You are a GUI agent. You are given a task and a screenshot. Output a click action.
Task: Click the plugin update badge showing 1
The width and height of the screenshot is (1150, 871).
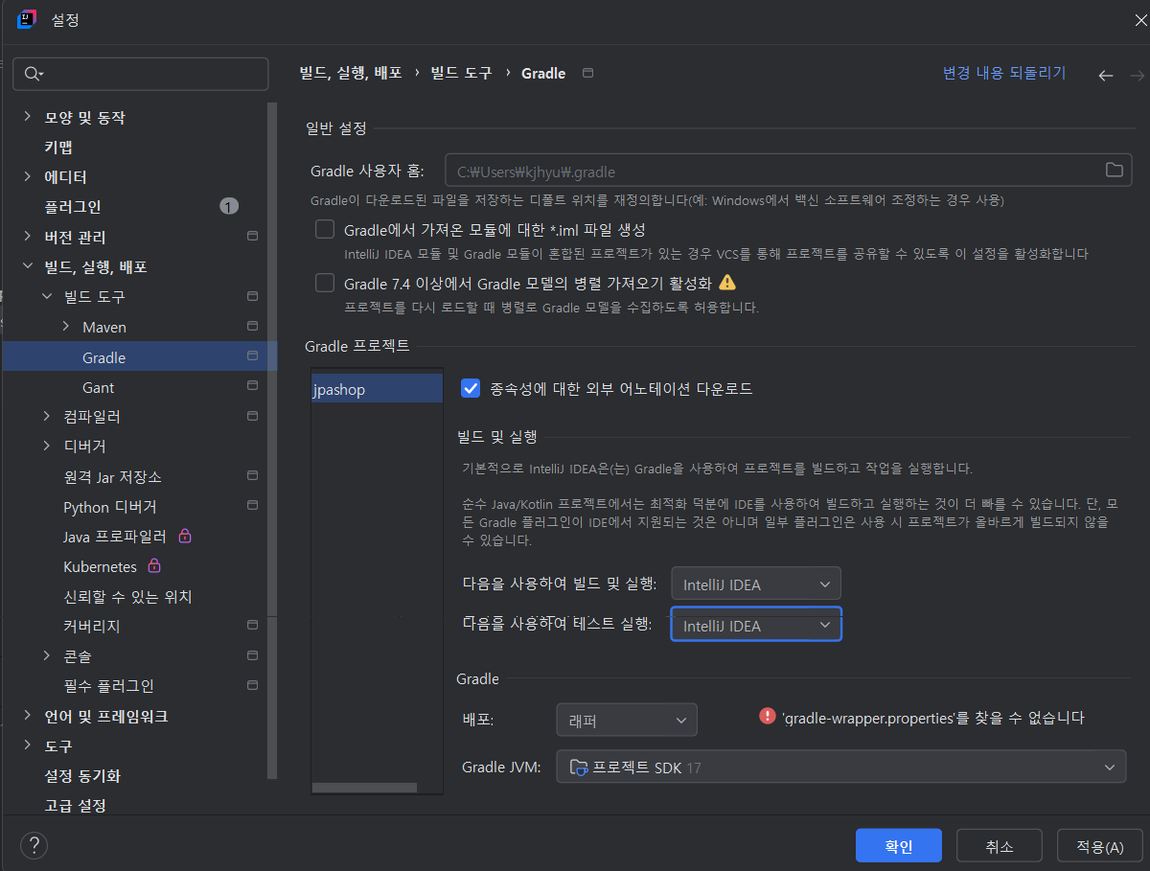click(228, 206)
